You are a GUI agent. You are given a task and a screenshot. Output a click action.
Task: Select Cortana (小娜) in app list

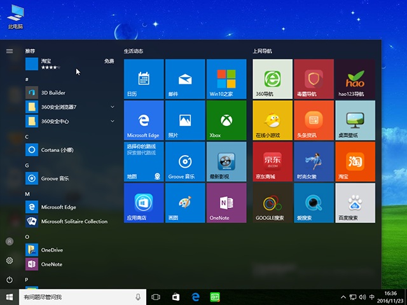57,150
